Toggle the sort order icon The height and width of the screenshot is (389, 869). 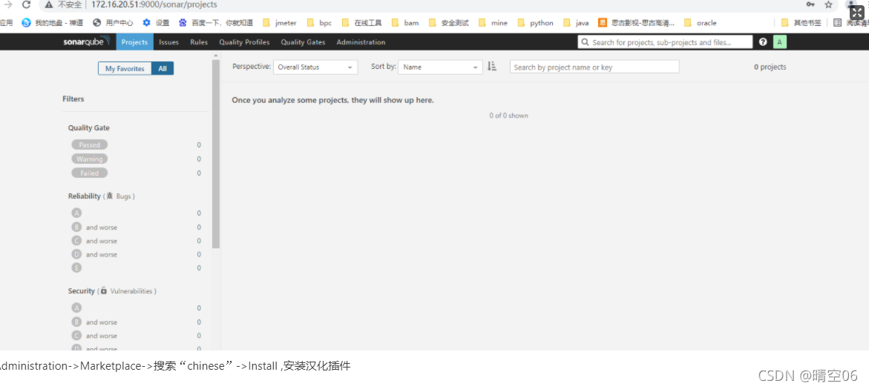pos(491,67)
